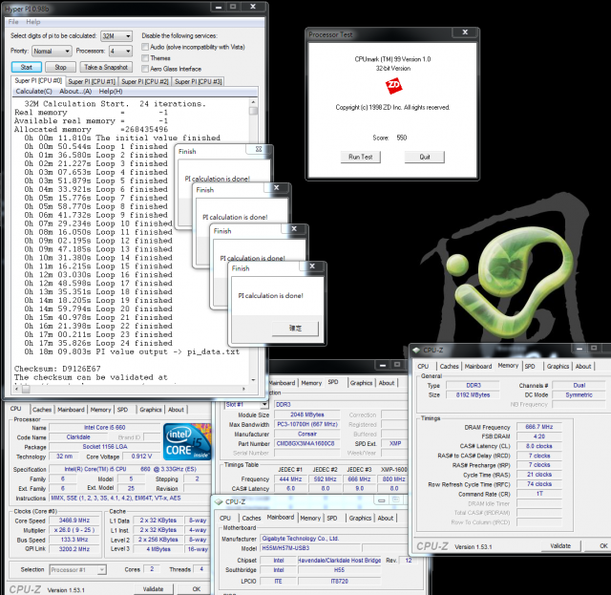The height and width of the screenshot is (595, 611).
Task: Click the Part Number field CMD8GX3M4A1600C8
Action: (305, 443)
